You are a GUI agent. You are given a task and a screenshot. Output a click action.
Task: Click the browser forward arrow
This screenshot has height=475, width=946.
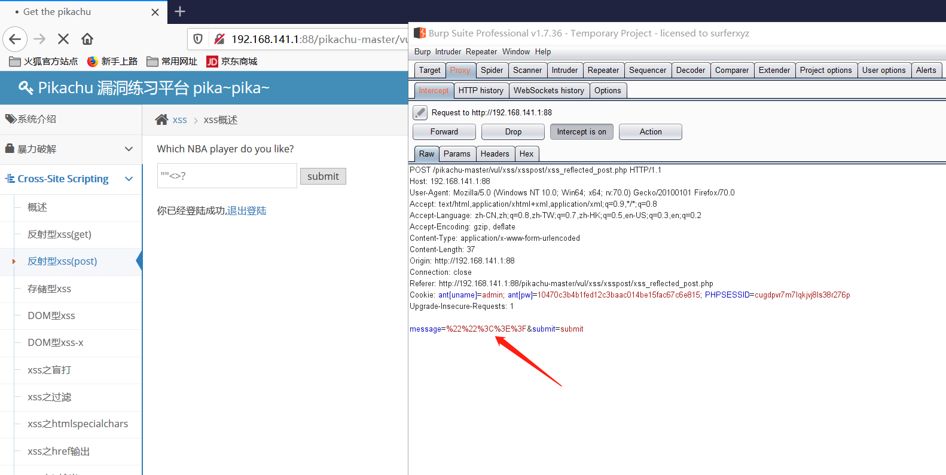[x=39, y=39]
